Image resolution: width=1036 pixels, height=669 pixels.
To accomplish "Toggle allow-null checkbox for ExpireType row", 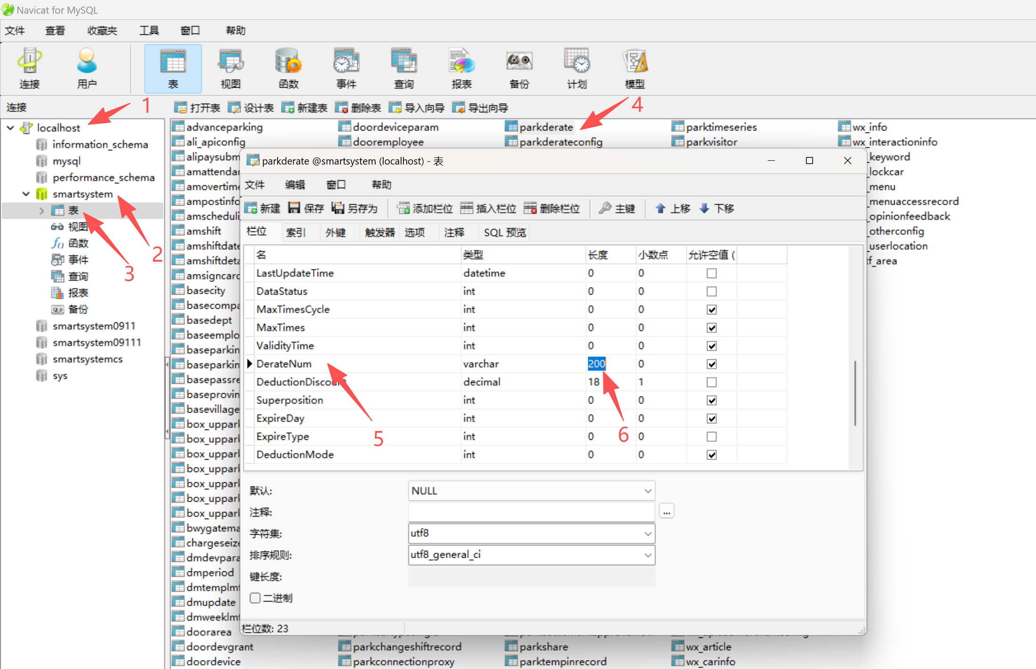I will [x=711, y=437].
